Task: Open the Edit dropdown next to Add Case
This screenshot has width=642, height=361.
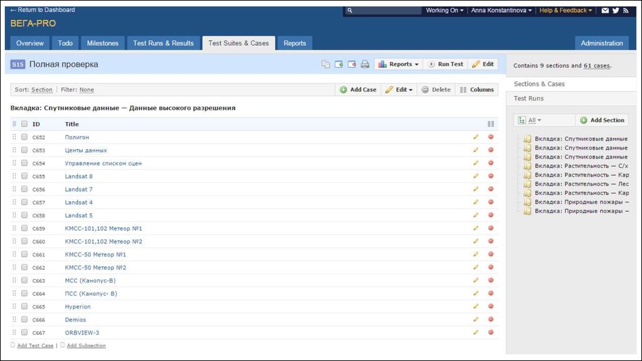Action: point(399,90)
